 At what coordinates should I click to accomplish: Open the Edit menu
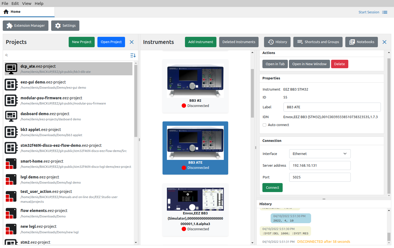click(15, 3)
